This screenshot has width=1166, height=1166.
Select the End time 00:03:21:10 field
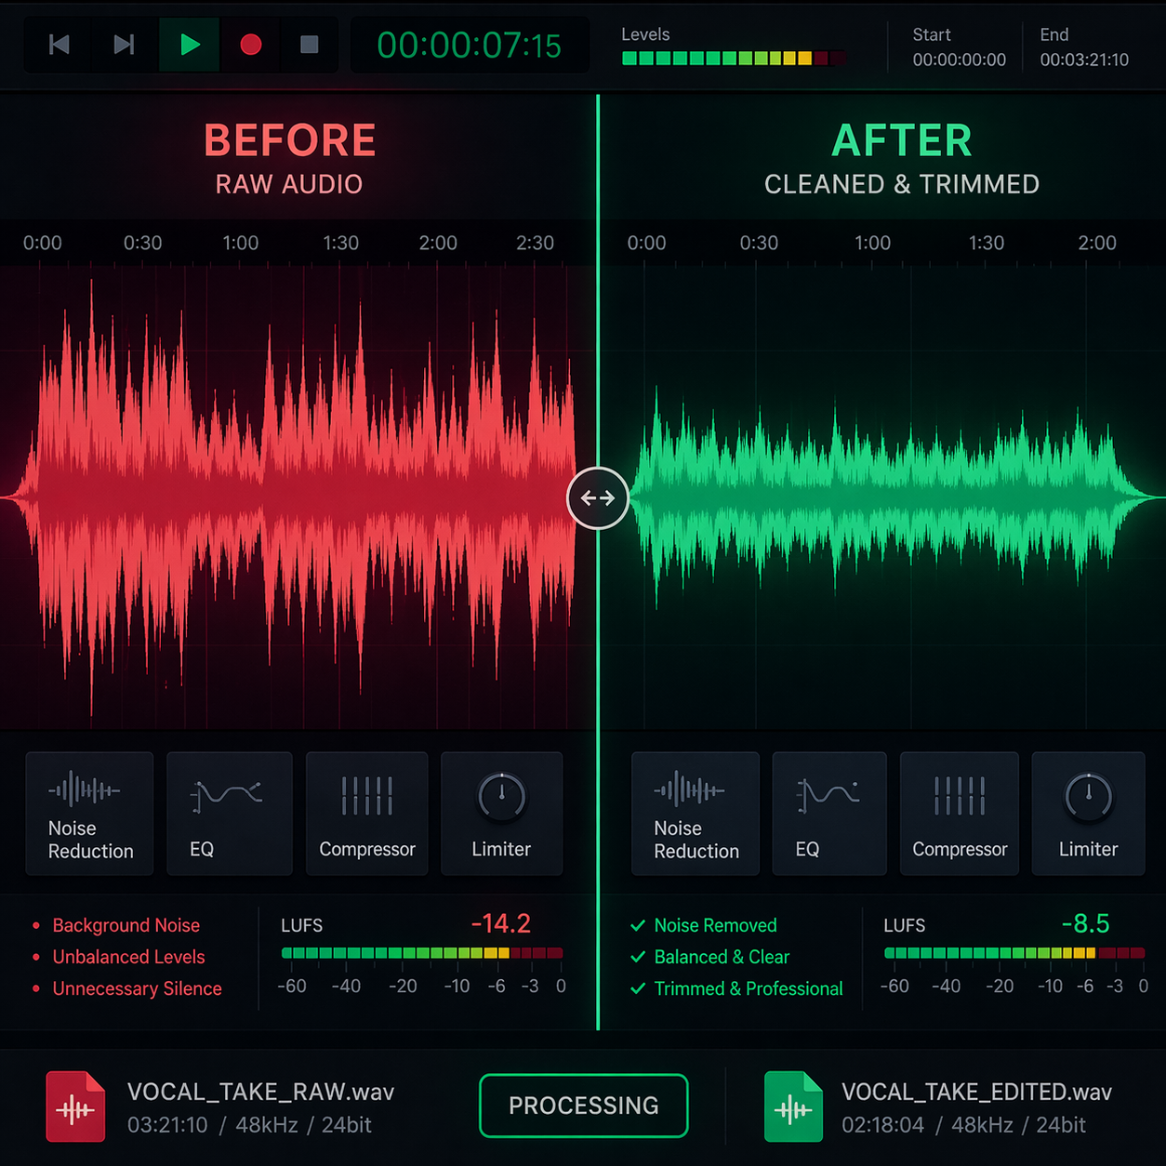pos(1084,60)
